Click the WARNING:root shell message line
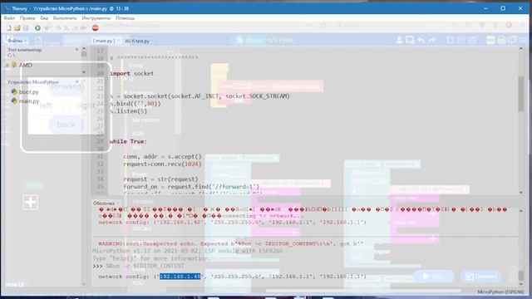Image resolution: width=532 pixels, height=299 pixels. point(231,243)
